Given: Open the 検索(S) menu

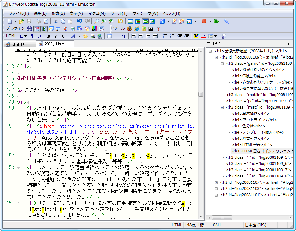Looking at the screenshot, I should [x=58, y=13].
